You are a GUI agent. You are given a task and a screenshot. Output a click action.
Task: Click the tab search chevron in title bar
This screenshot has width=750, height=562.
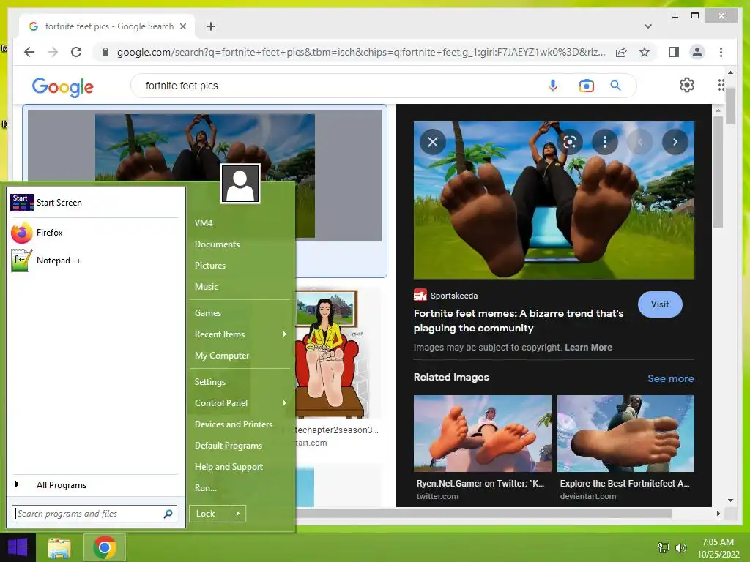pos(648,26)
